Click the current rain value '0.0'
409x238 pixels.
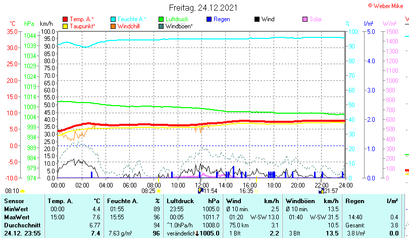coord(394,233)
